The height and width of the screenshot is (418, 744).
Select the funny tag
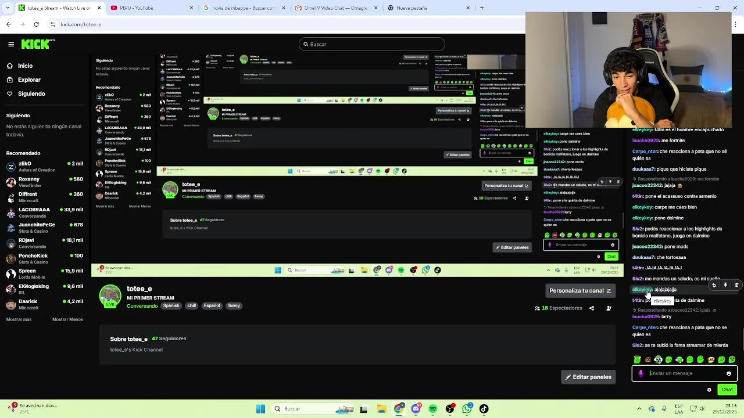[x=234, y=305]
